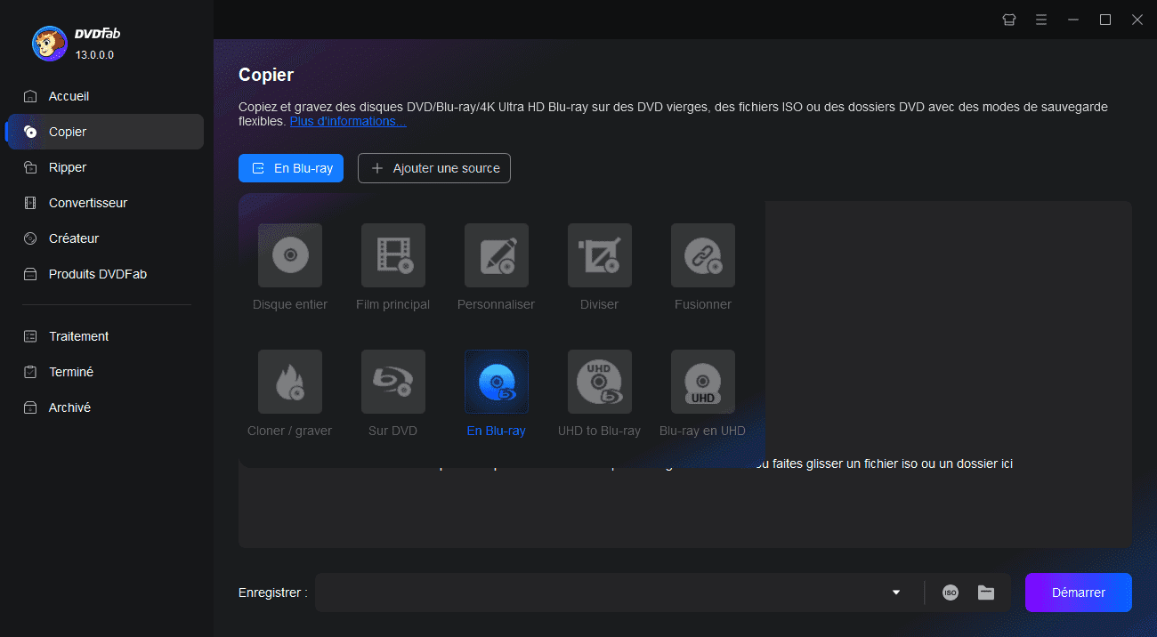Click the version number 13.0.0.0
The width and height of the screenshot is (1157, 637).
pos(94,55)
